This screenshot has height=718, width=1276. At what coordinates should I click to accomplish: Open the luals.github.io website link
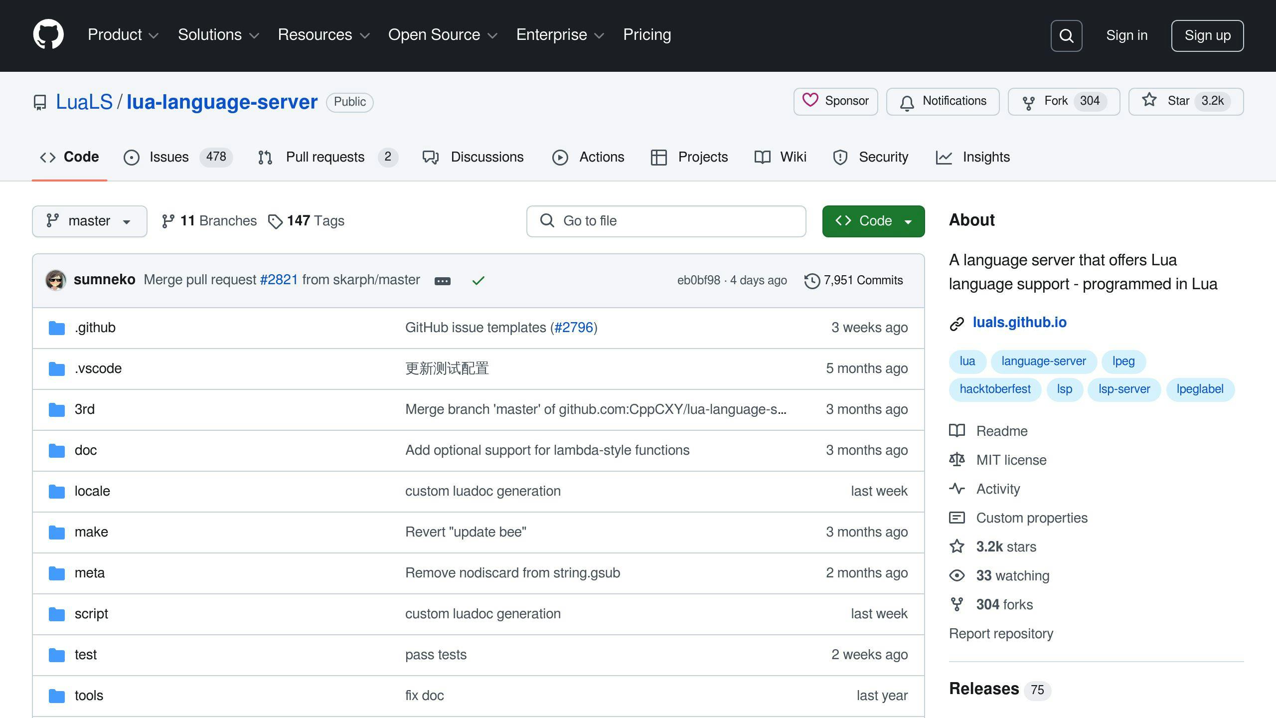pos(1019,323)
